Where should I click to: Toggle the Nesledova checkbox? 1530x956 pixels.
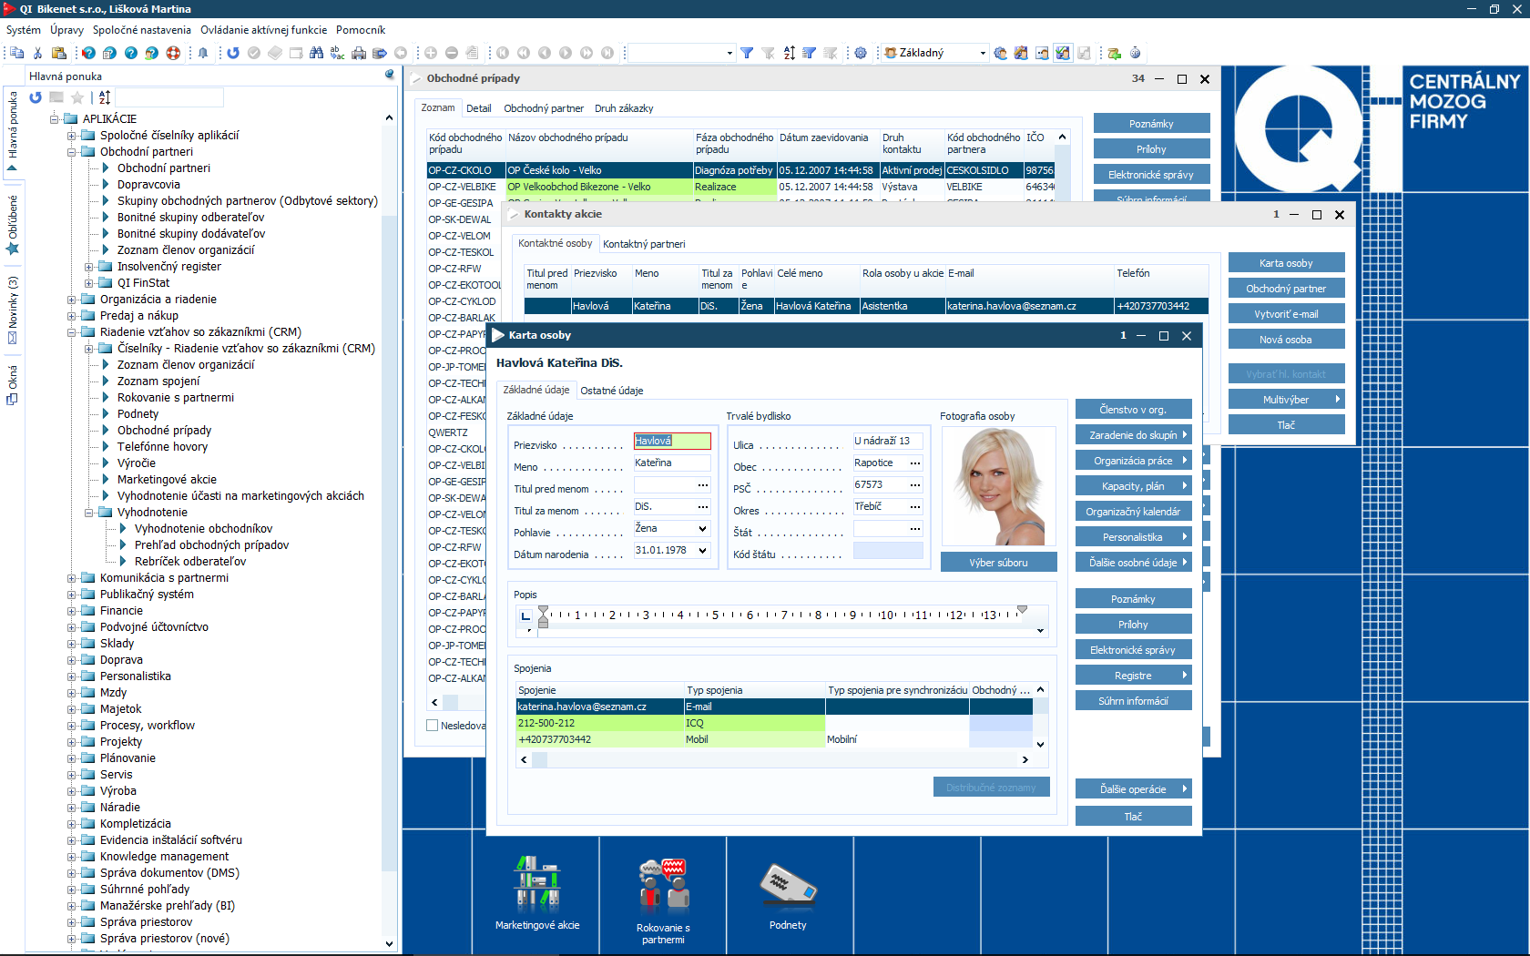[x=433, y=726]
